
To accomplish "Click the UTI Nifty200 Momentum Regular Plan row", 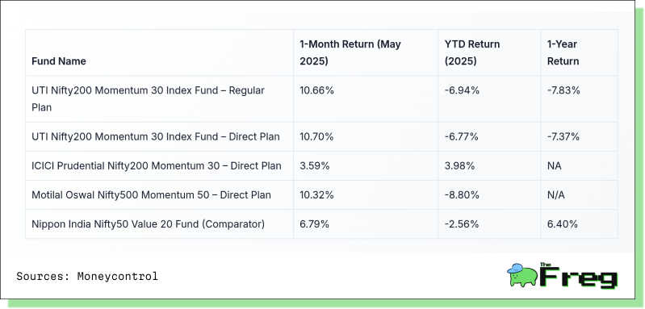I will click(321, 99).
